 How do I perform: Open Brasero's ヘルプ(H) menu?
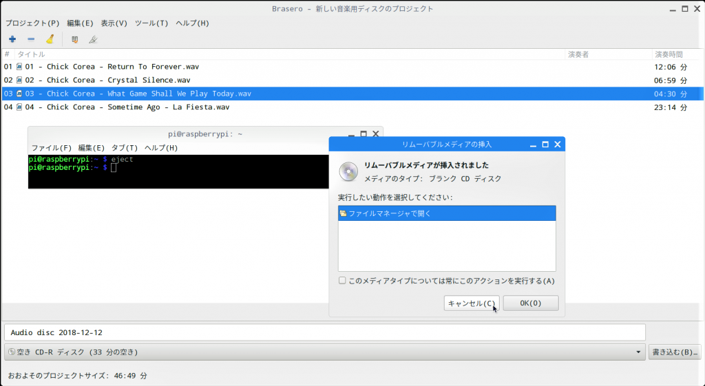point(193,23)
